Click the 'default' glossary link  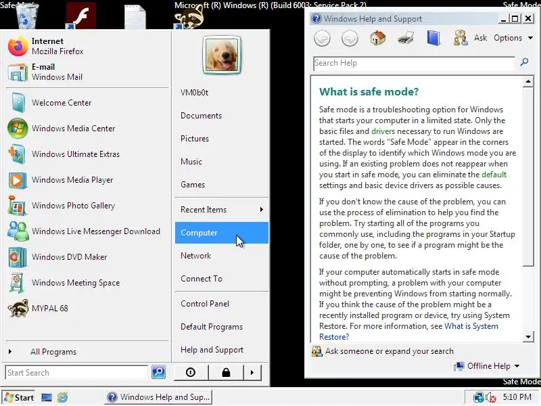point(494,175)
